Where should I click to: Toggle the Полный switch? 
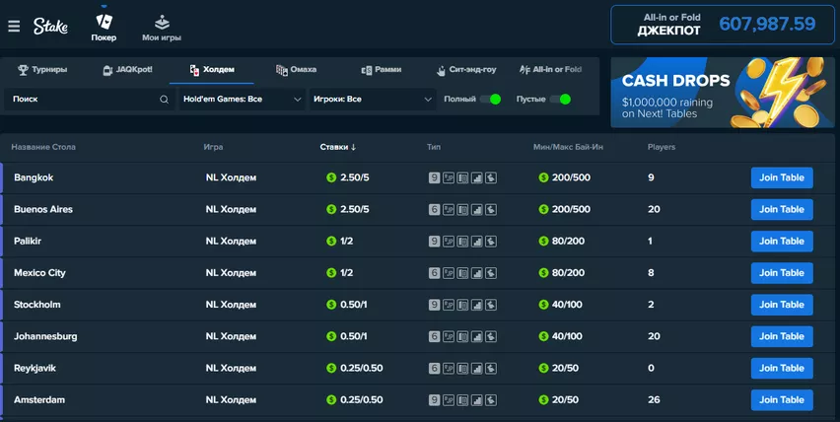point(491,99)
